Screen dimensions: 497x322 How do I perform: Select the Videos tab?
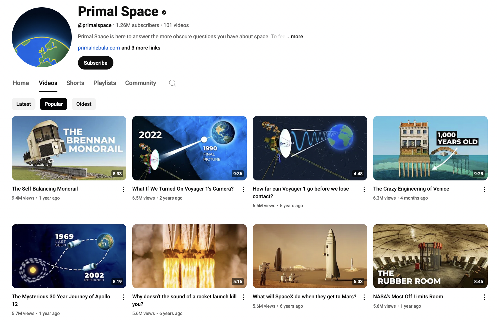48,83
